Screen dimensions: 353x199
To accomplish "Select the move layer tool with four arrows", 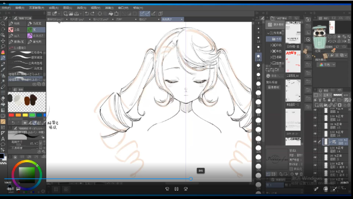I will pyautogui.click(x=3, y=41).
